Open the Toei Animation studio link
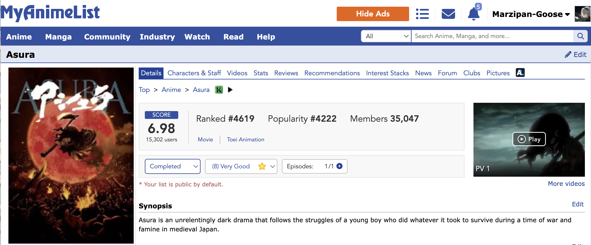This screenshot has width=591, height=245. pos(245,139)
